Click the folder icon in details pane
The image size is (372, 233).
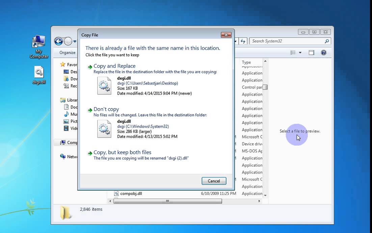65,213
